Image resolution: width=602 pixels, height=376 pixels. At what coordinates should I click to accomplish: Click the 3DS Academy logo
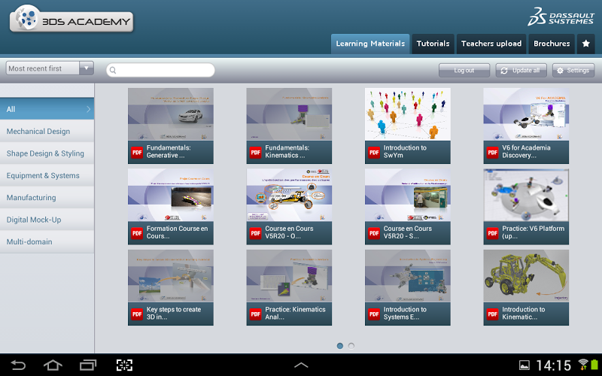click(x=71, y=20)
